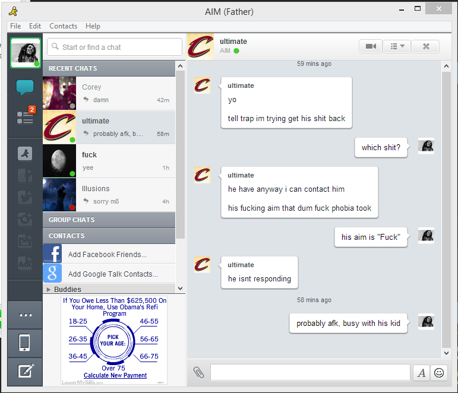Image resolution: width=458 pixels, height=393 pixels.
Task: Click ultimate's Cavaliers avatar in header
Action: click(200, 46)
